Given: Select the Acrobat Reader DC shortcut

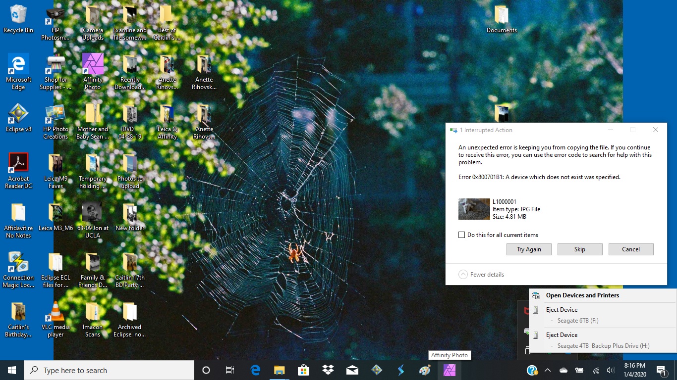Looking at the screenshot, I should [x=18, y=171].
